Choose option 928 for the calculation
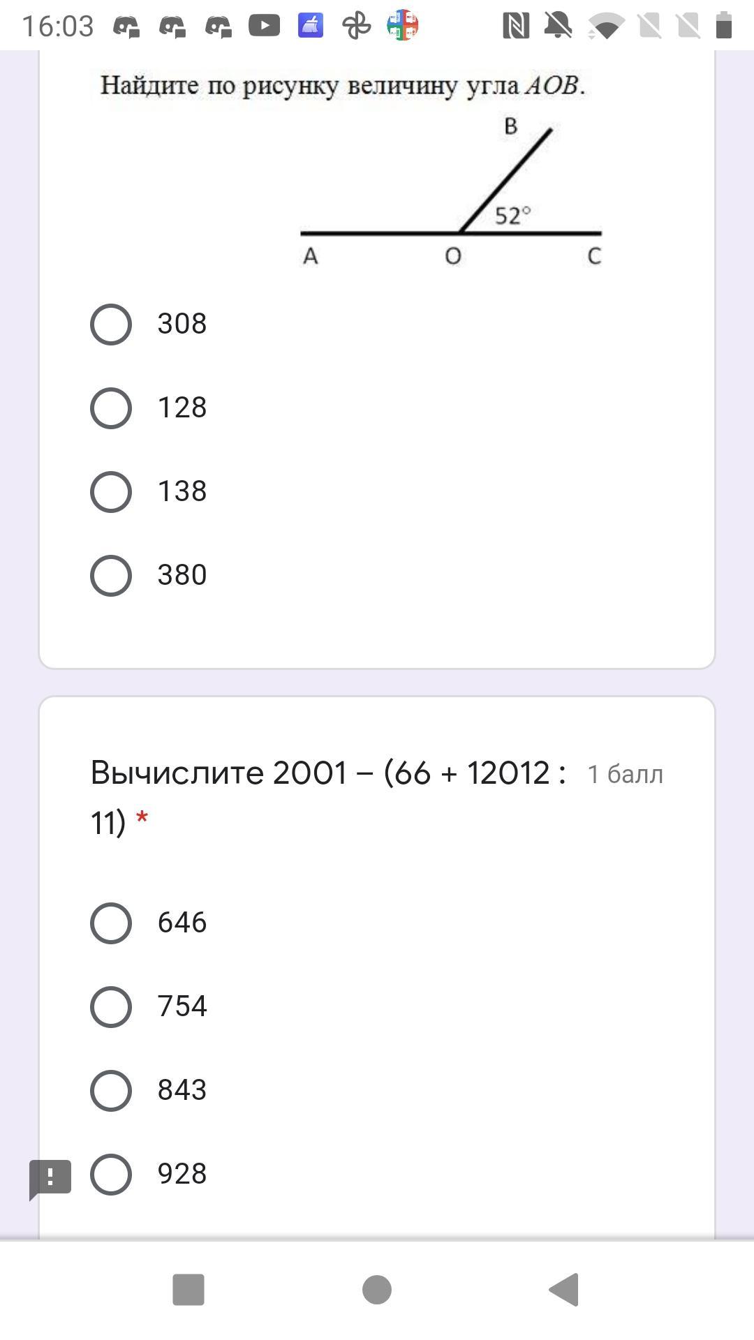The image size is (754, 1340). 111,1175
